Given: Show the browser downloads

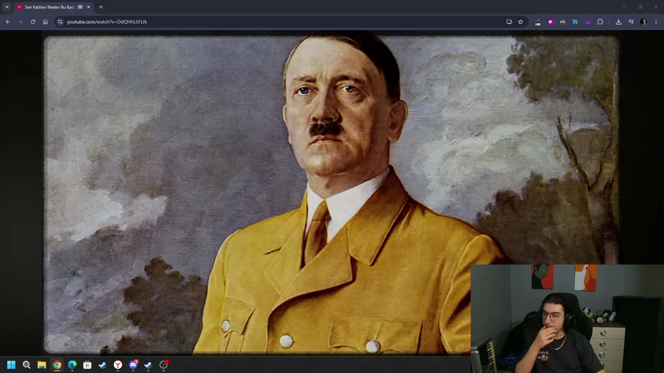Looking at the screenshot, I should [x=618, y=22].
